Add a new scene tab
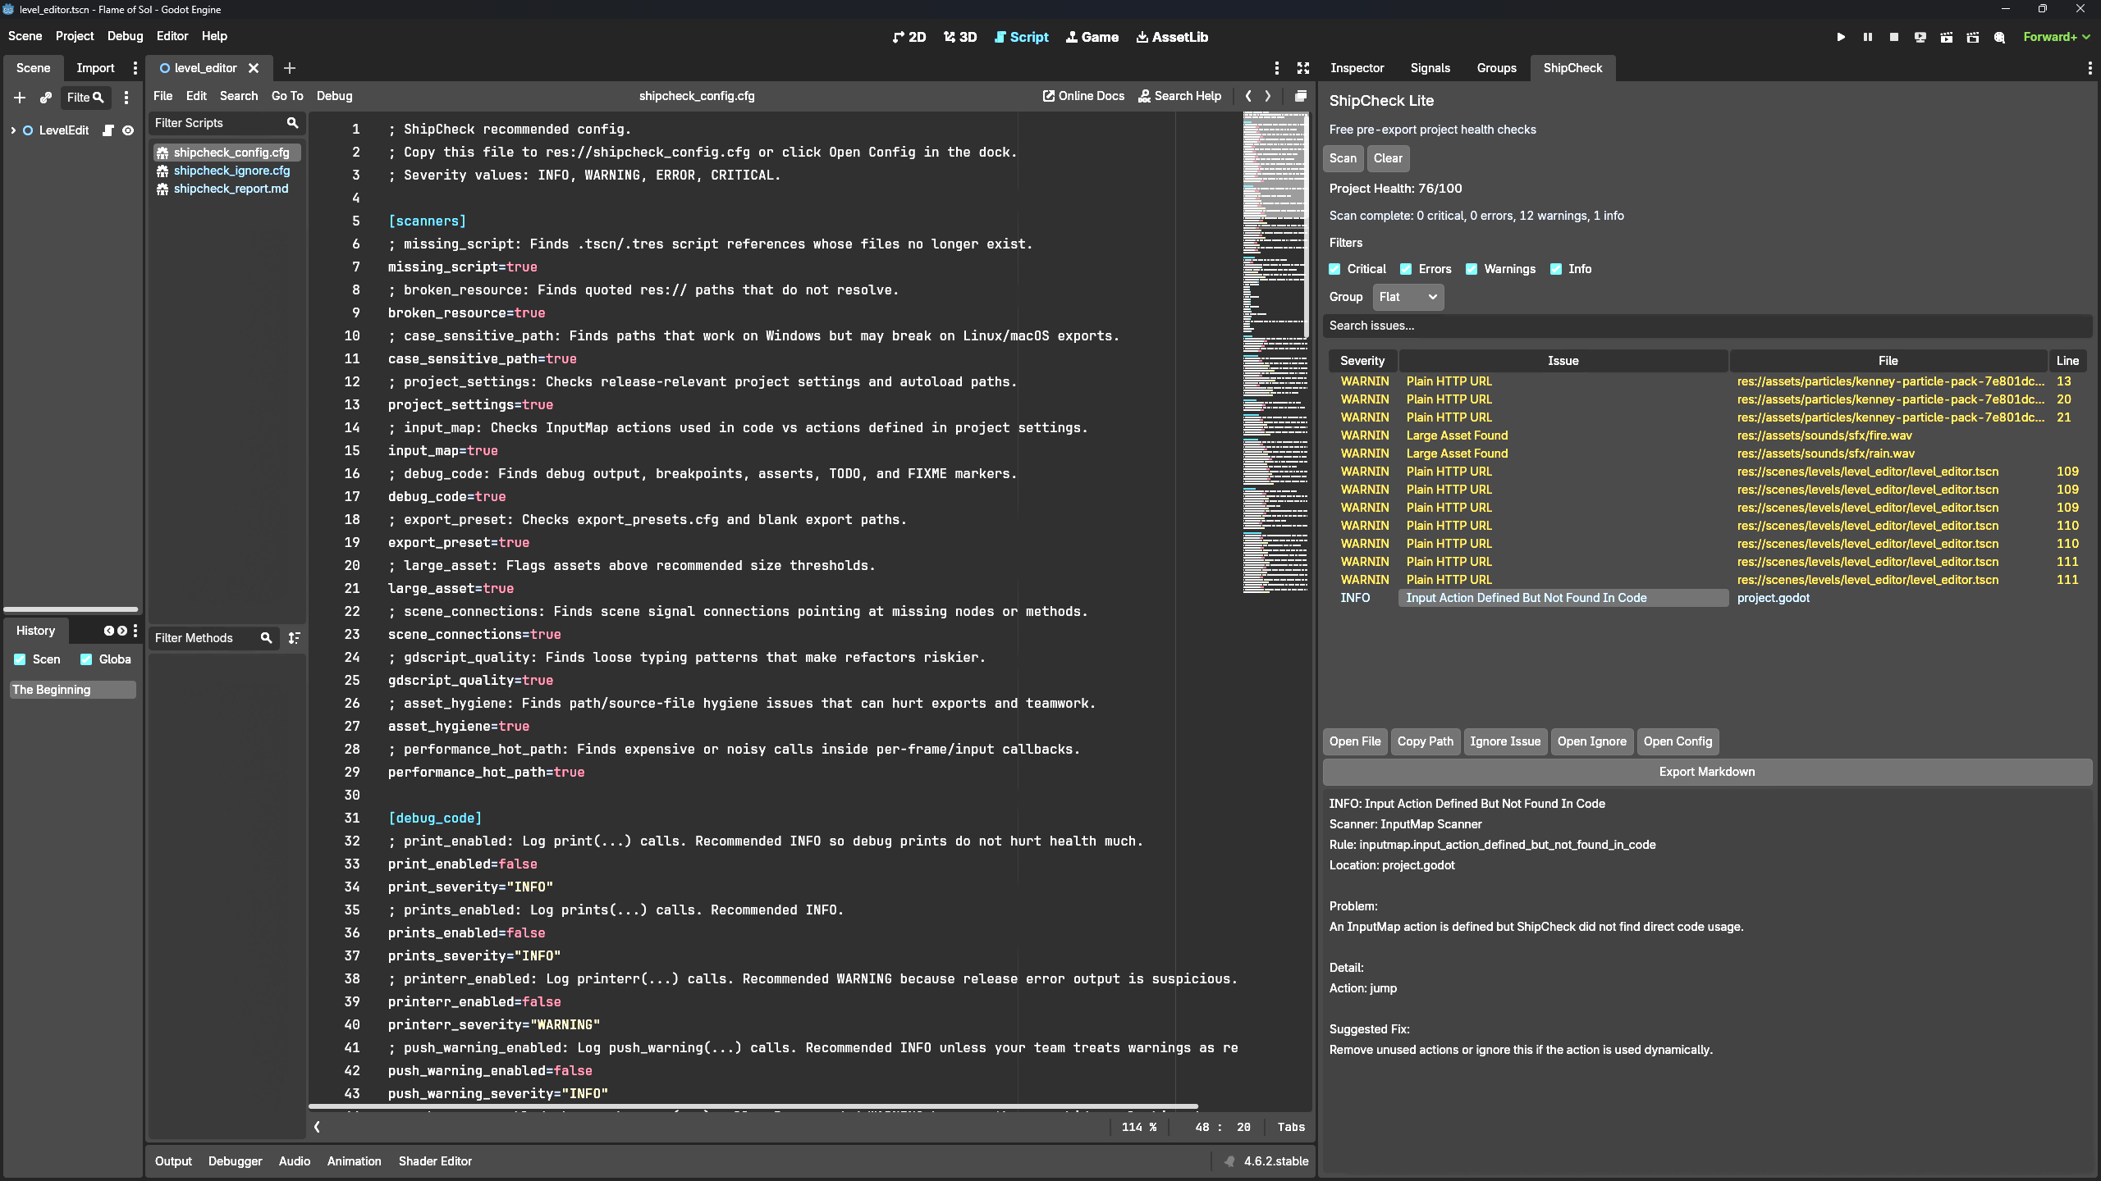Viewport: 2101px width, 1181px height. click(x=289, y=68)
